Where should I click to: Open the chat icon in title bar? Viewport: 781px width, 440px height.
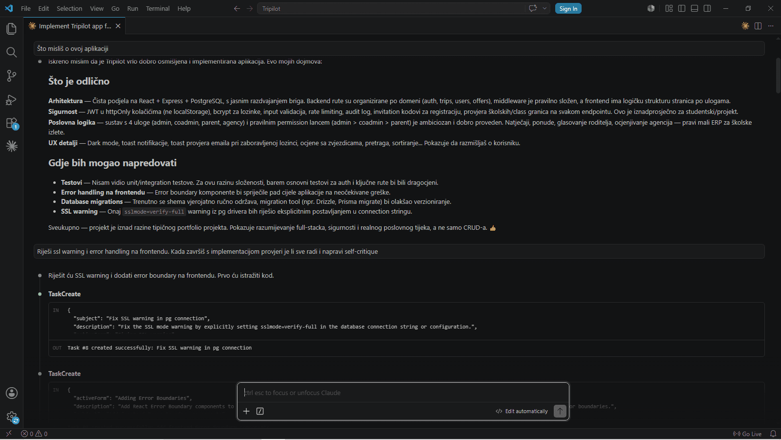coord(533,8)
